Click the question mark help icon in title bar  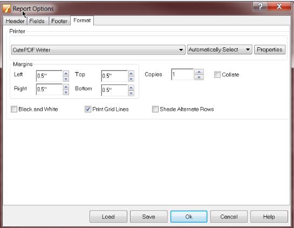pyautogui.click(x=260, y=6)
